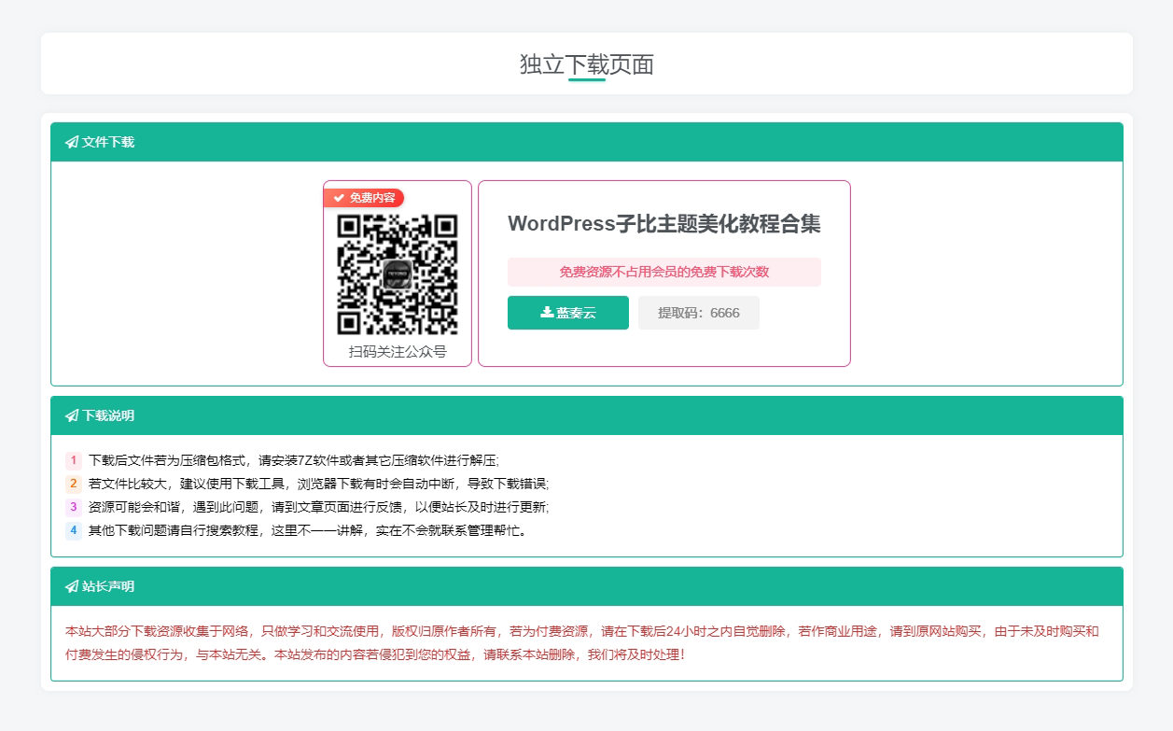Select the numbered badge 3 in download instructions
The height and width of the screenshot is (731, 1173).
[x=73, y=507]
